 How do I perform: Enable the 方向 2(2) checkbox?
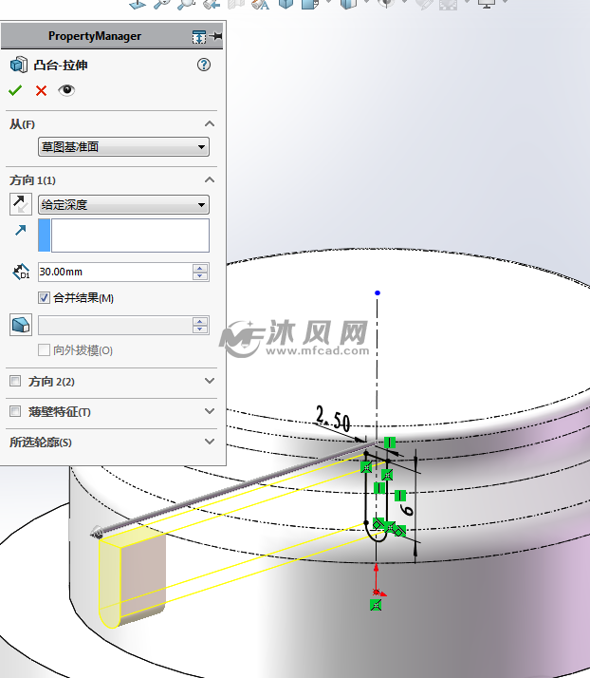[15, 381]
